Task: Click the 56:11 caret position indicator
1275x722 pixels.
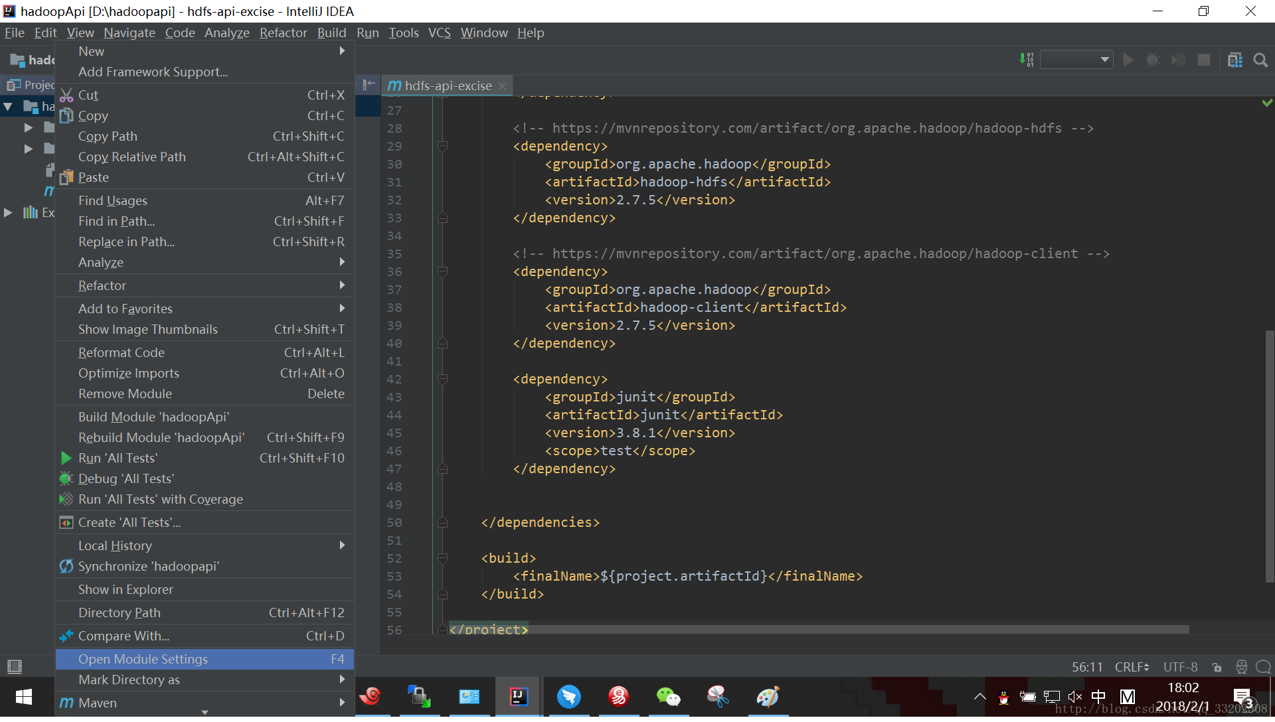Action: (1087, 667)
